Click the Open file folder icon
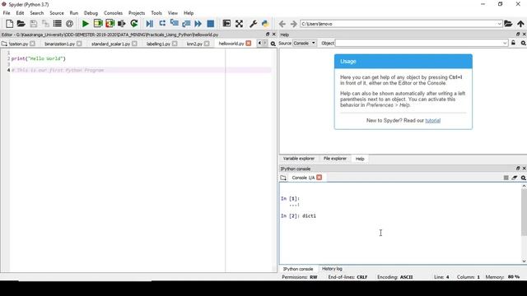 coord(21,24)
